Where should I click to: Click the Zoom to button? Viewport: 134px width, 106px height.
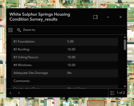[x=26, y=30]
